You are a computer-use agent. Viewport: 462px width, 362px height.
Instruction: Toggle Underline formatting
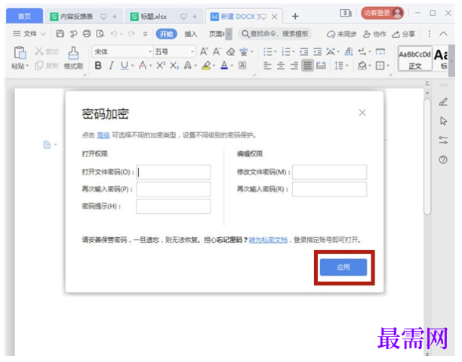click(x=125, y=66)
